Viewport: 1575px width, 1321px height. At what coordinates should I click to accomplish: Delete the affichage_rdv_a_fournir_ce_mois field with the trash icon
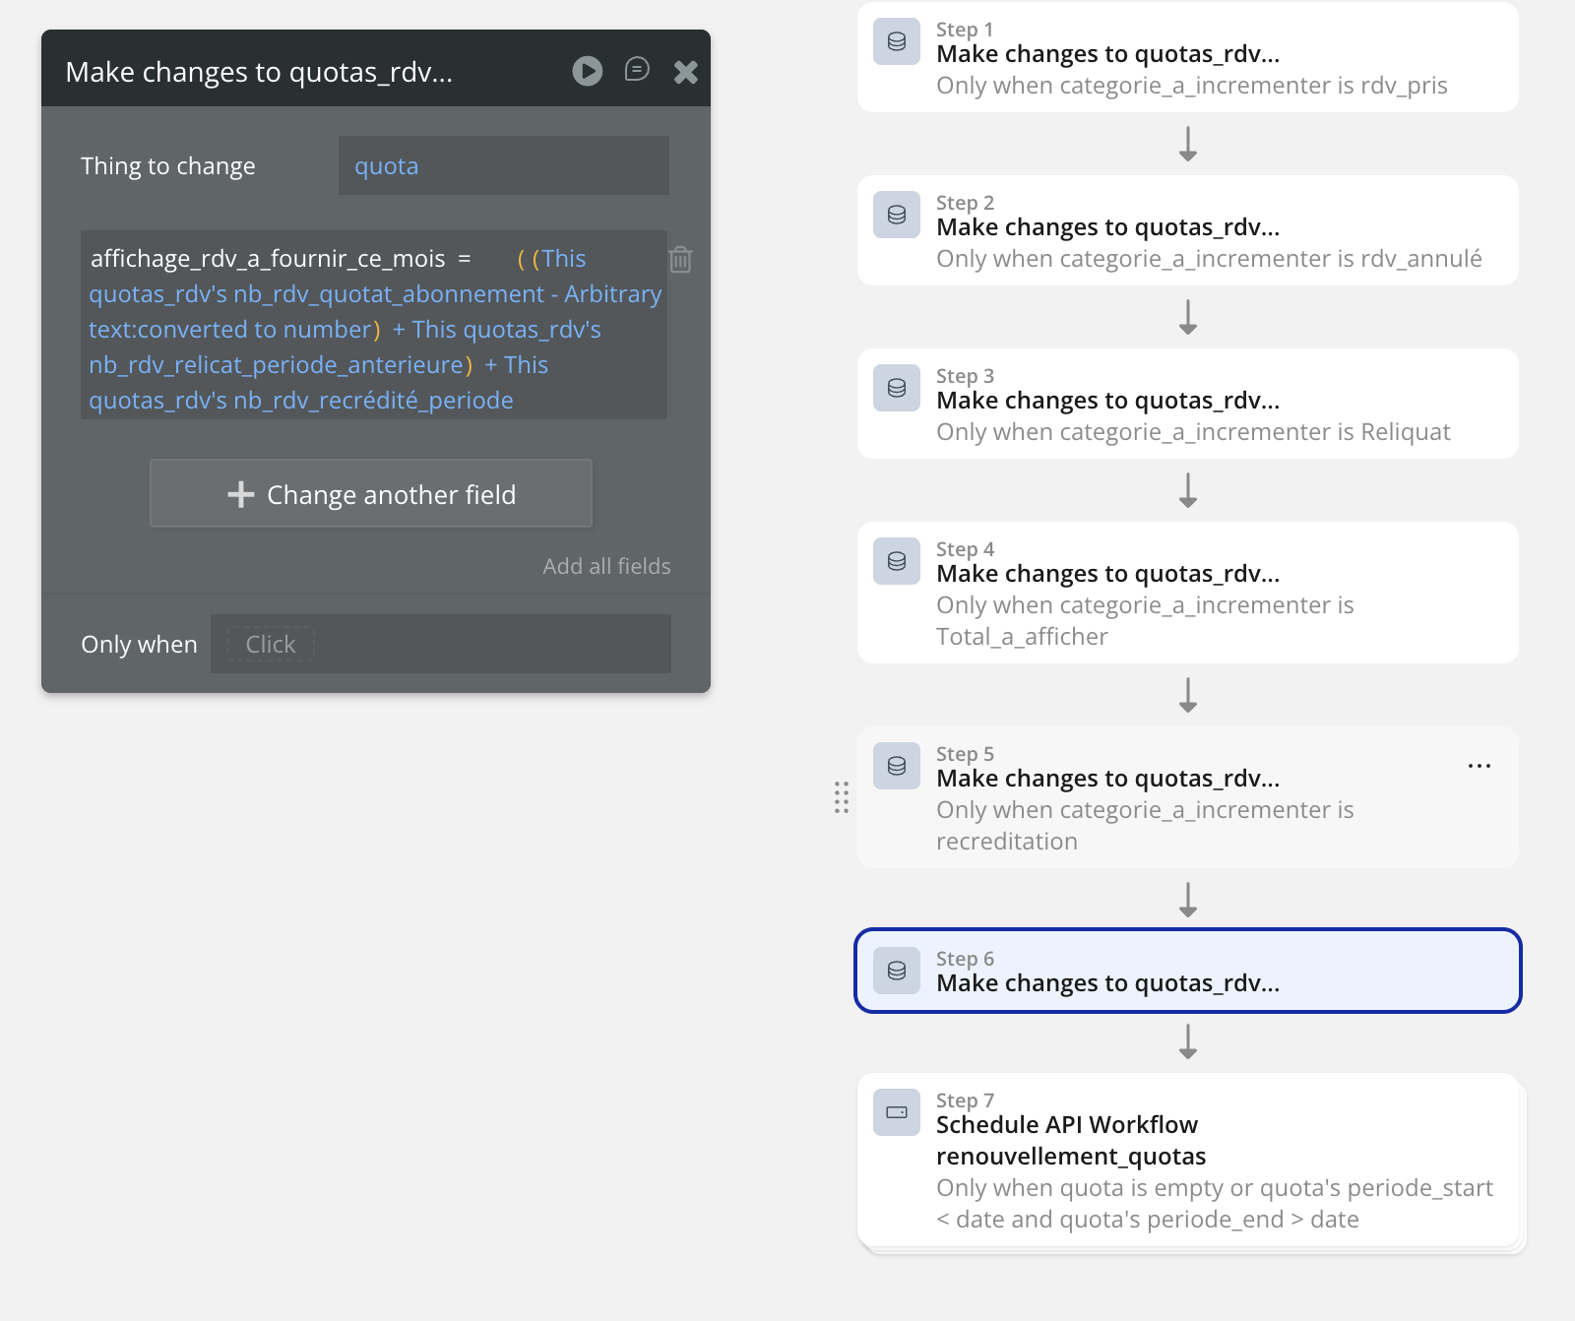(680, 259)
